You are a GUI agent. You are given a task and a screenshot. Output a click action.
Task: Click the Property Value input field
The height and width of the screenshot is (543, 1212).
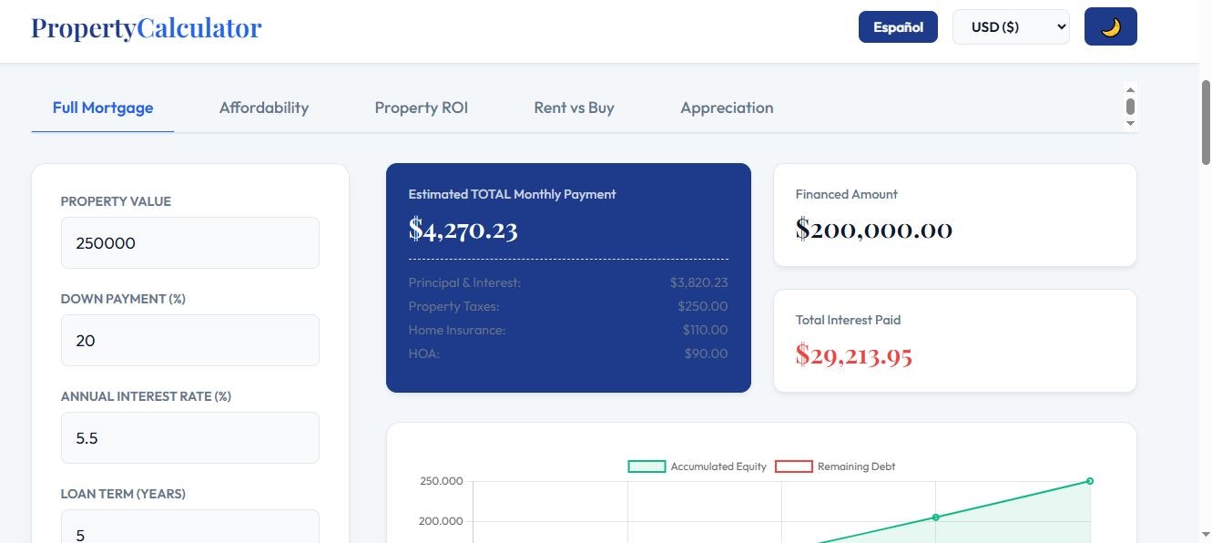coord(189,242)
